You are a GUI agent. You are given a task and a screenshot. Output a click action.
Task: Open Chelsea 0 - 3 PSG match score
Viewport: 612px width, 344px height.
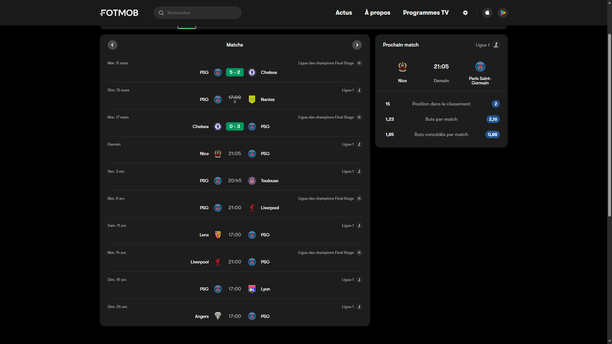click(x=235, y=126)
